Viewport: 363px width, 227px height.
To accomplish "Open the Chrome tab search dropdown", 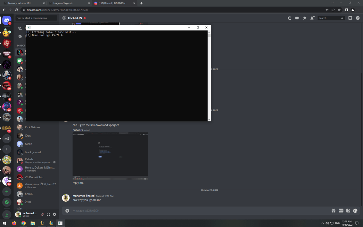I will click(333, 3).
